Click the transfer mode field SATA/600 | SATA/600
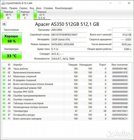 pyautogui.click(x=69, y=44)
